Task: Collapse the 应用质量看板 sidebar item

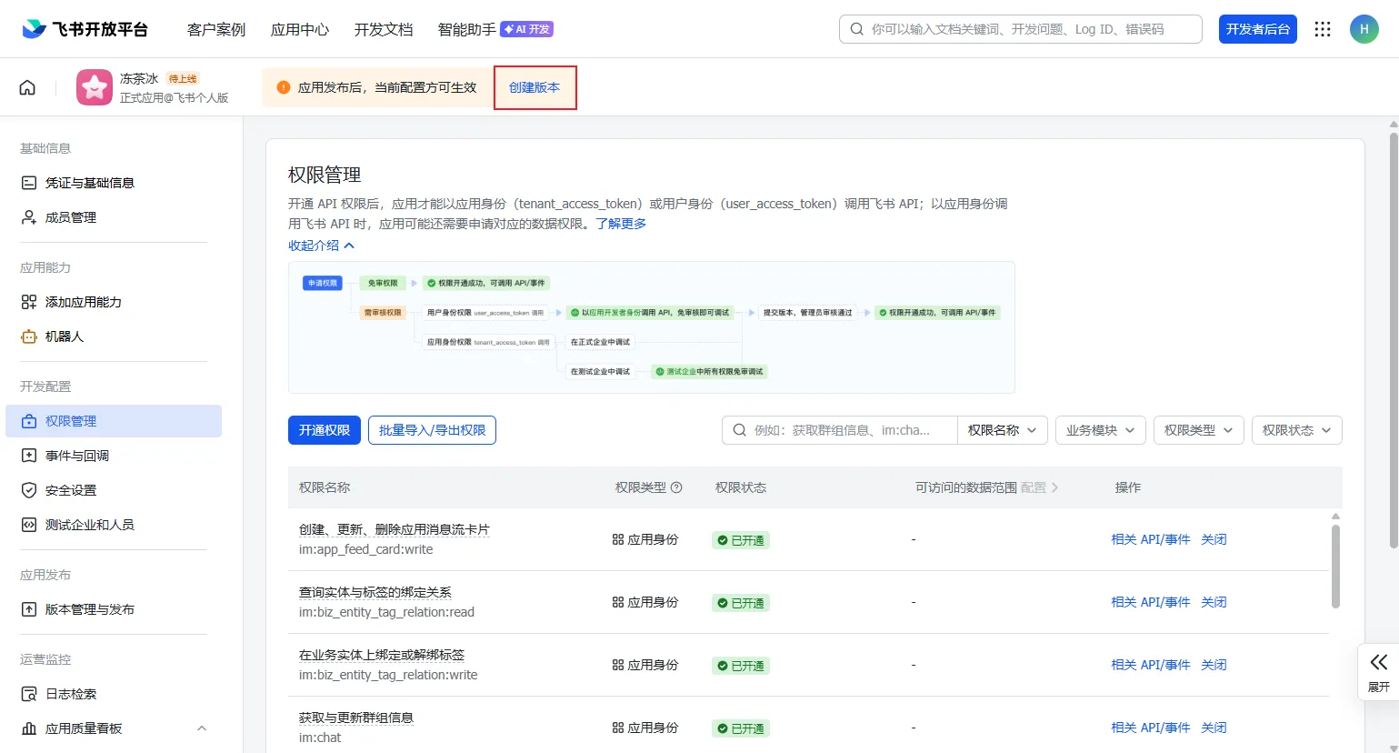Action: click(202, 728)
